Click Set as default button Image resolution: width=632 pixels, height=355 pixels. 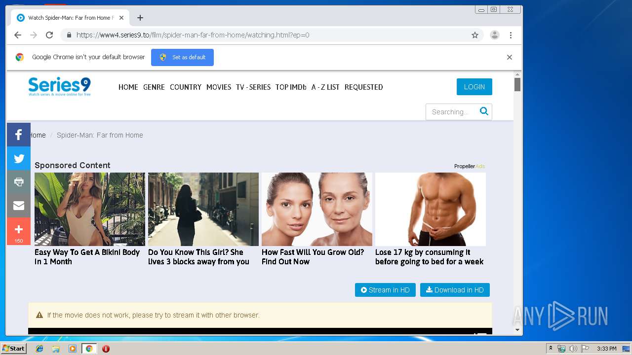(x=182, y=57)
